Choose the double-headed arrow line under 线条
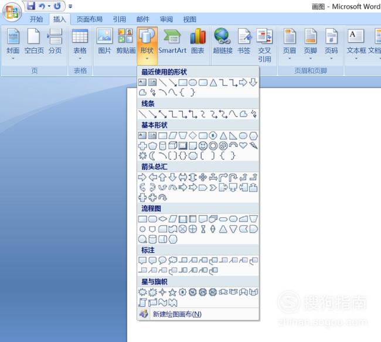 click(162, 114)
